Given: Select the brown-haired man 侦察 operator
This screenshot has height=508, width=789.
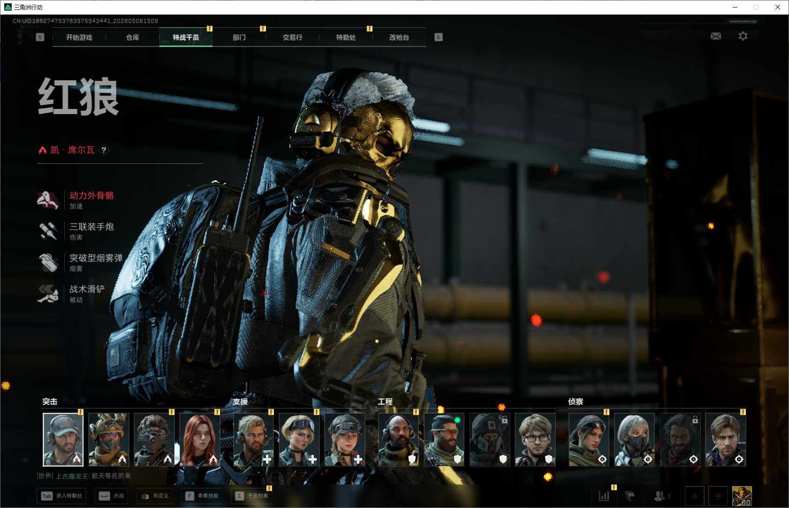Looking at the screenshot, I should coord(725,439).
